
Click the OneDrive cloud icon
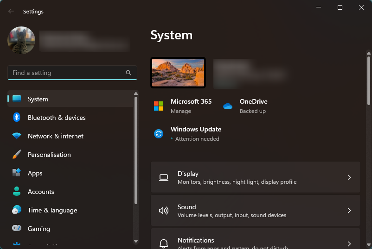tap(228, 106)
